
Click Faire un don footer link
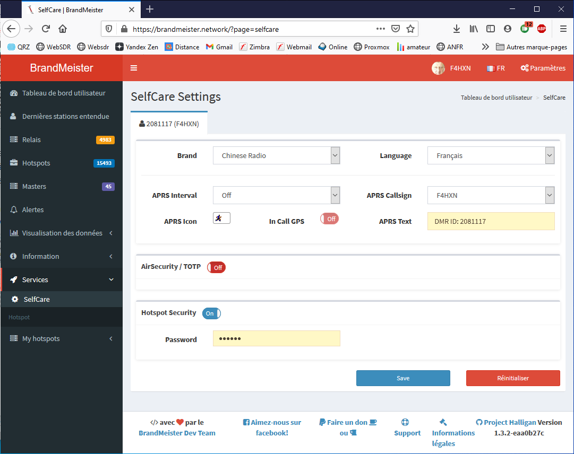[x=348, y=427]
